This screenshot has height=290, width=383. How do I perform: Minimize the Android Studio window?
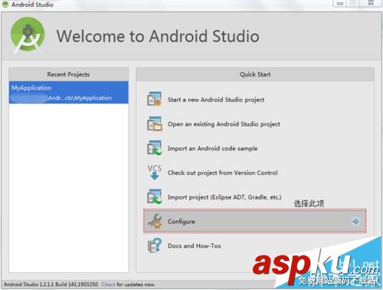(x=340, y=3)
